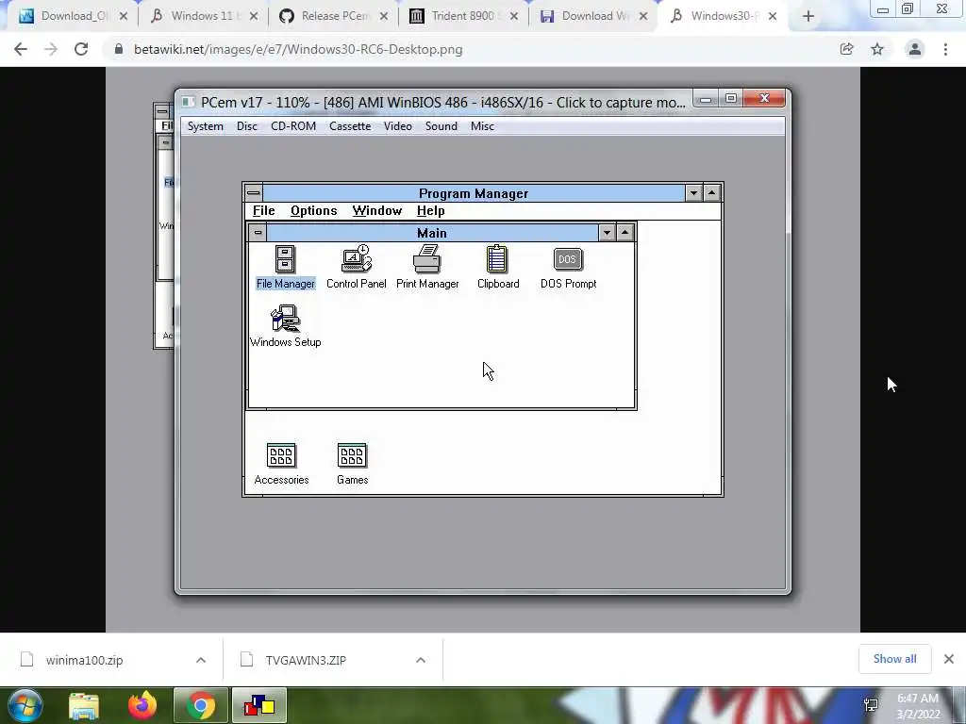Viewport: 966px width, 724px height.
Task: Open PCem Sound menu
Action: click(441, 126)
